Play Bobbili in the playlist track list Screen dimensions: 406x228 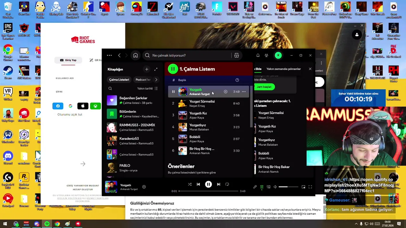(209, 139)
